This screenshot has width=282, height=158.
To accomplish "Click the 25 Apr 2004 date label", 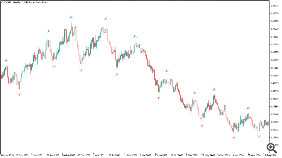I will pyautogui.click(x=254, y=155).
